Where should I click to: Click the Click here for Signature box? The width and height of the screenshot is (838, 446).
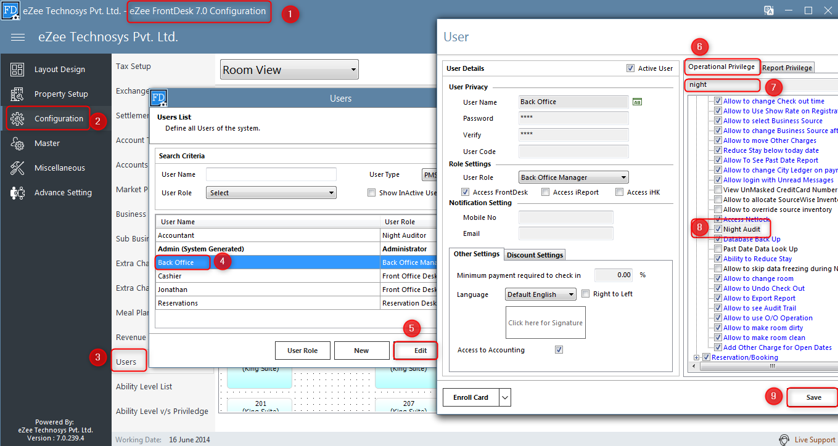tap(545, 323)
